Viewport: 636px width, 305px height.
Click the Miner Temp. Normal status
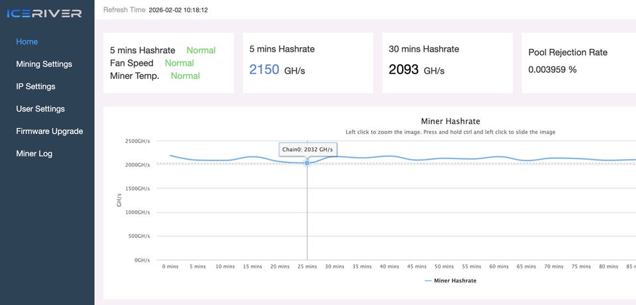coord(185,76)
